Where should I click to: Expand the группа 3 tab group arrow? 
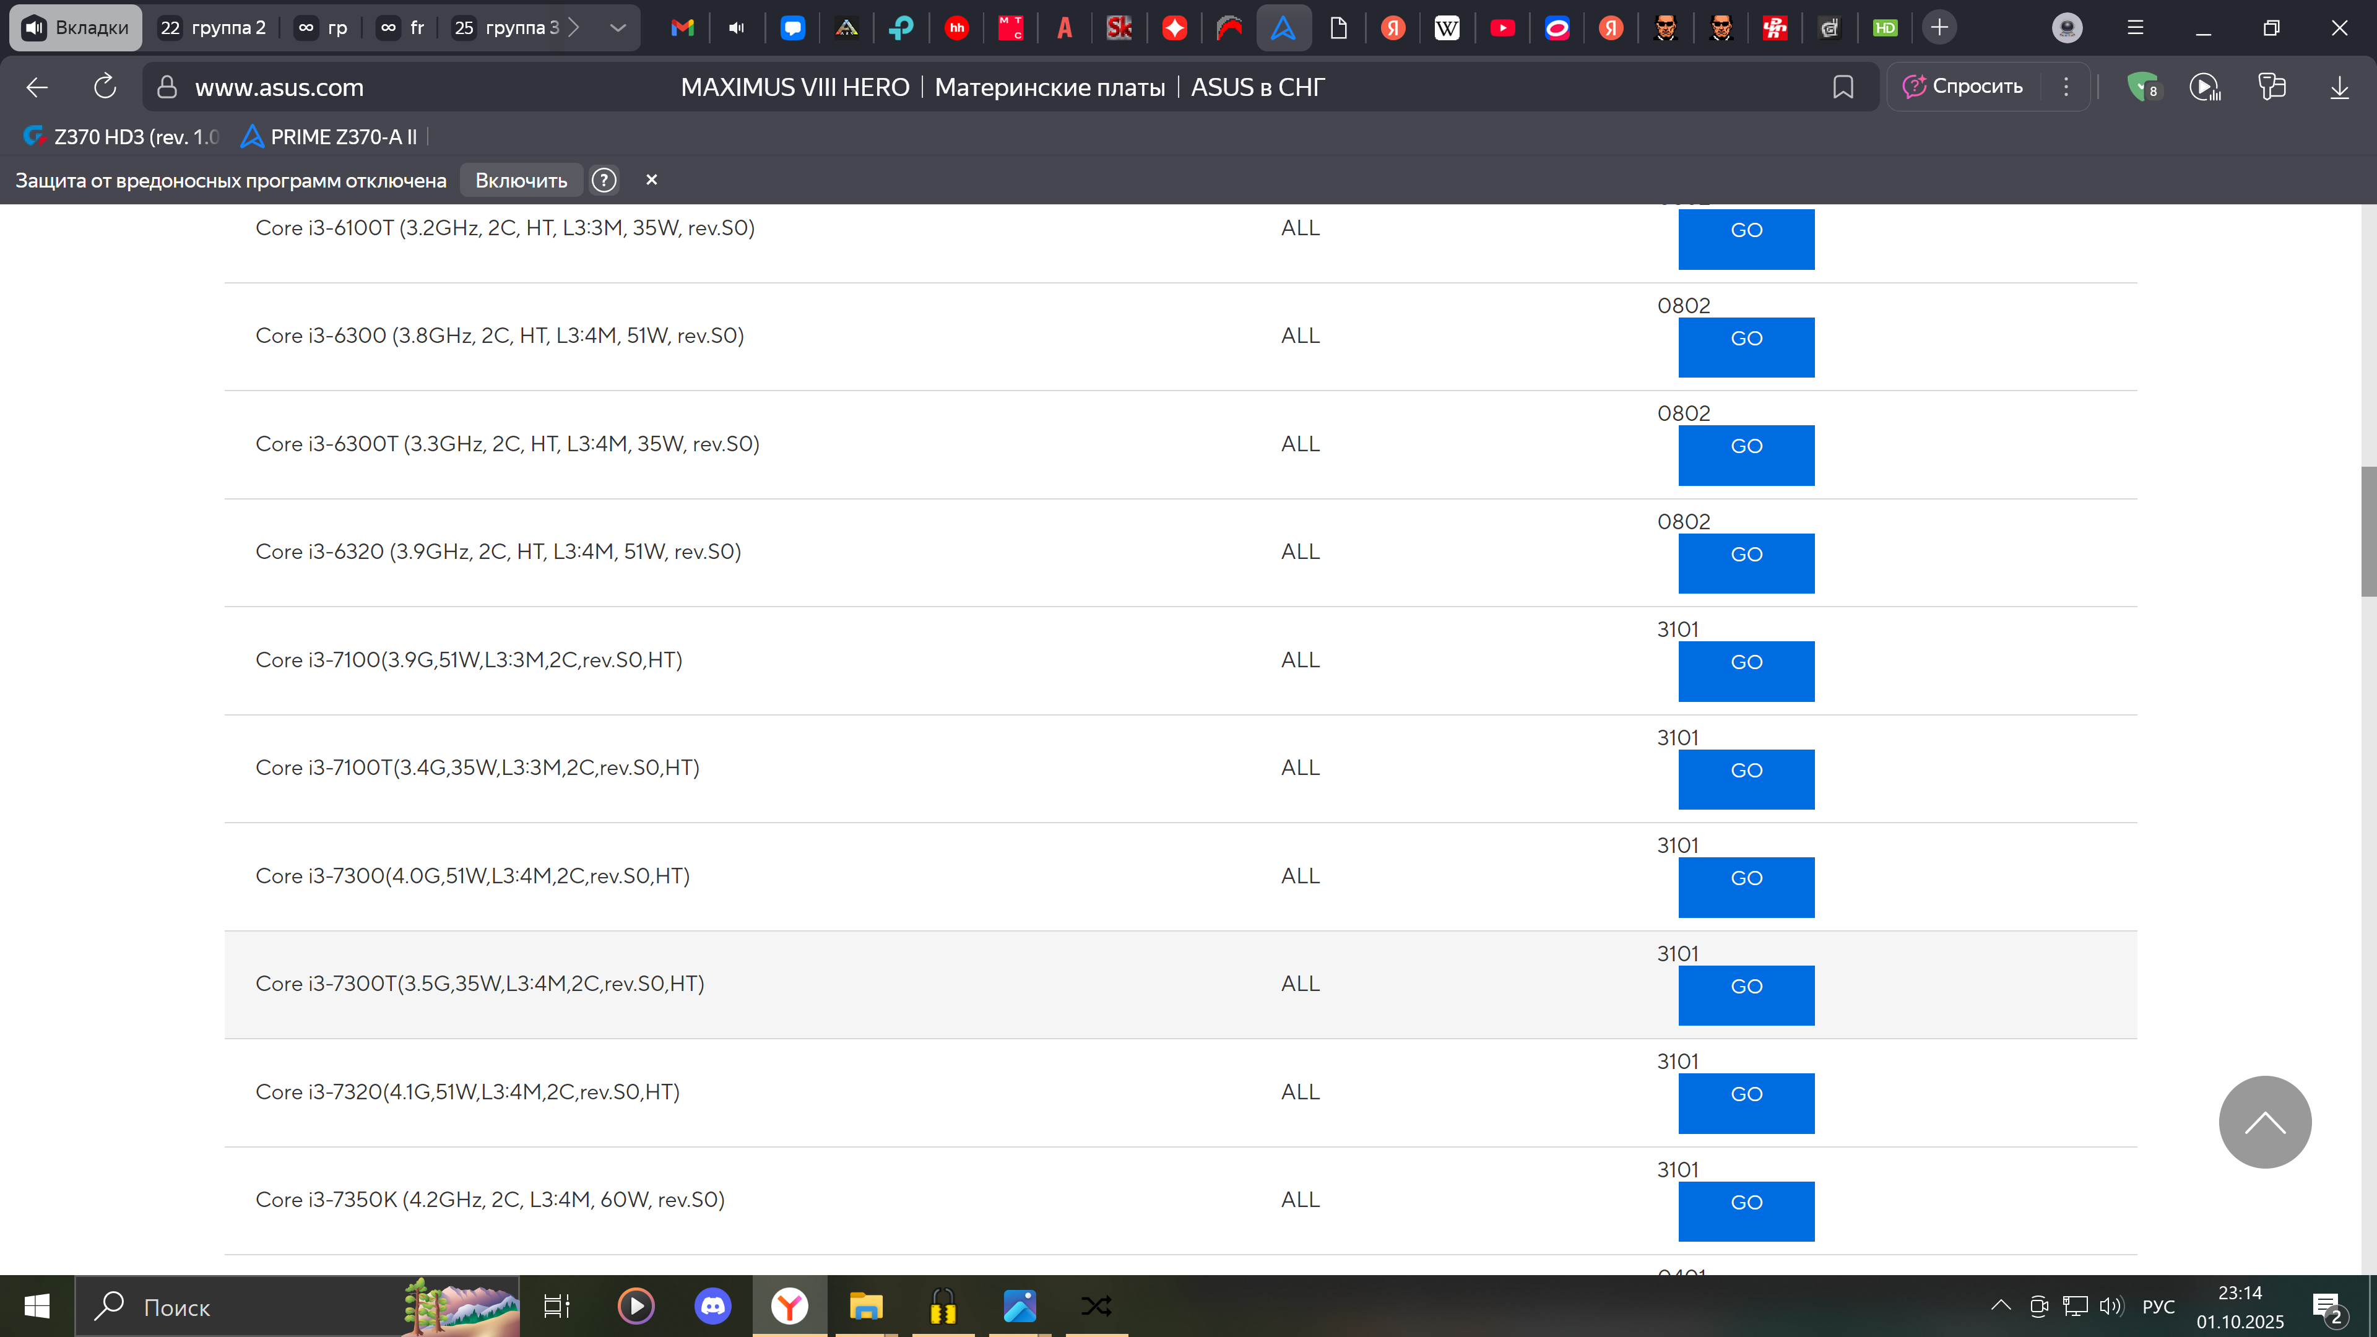574,28
